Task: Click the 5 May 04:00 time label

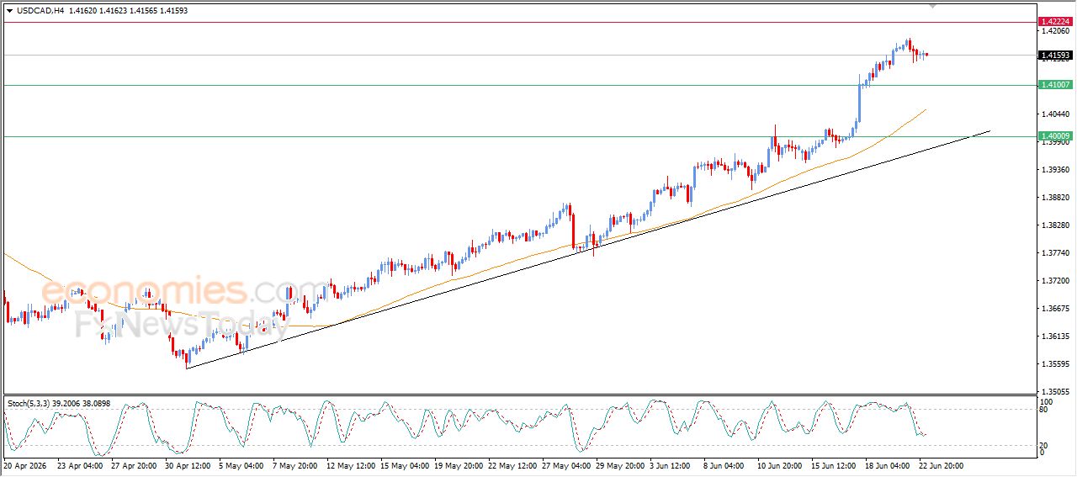Action: (x=241, y=465)
